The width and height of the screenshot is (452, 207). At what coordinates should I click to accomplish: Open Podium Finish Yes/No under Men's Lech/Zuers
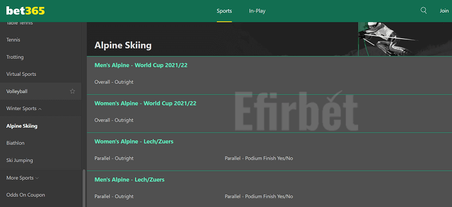259,196
